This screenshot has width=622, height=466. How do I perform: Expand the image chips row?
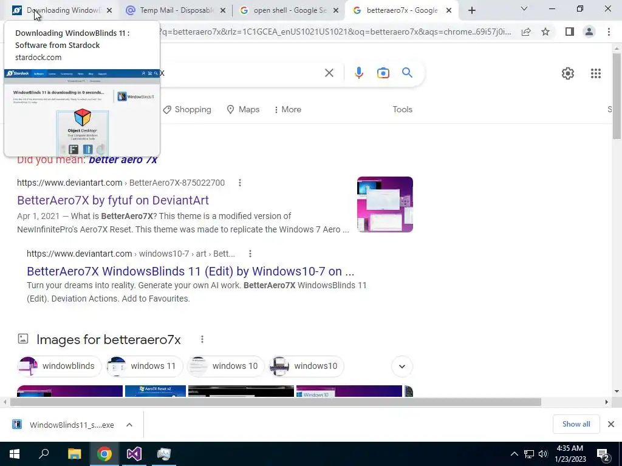point(402,366)
